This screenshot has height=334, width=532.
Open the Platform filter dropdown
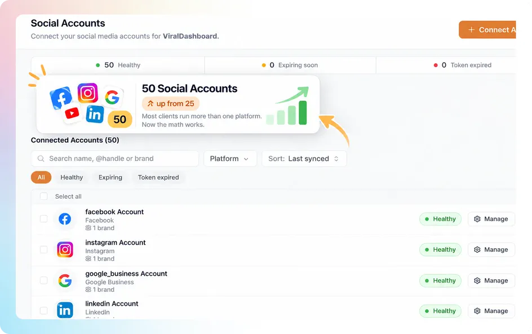click(230, 159)
